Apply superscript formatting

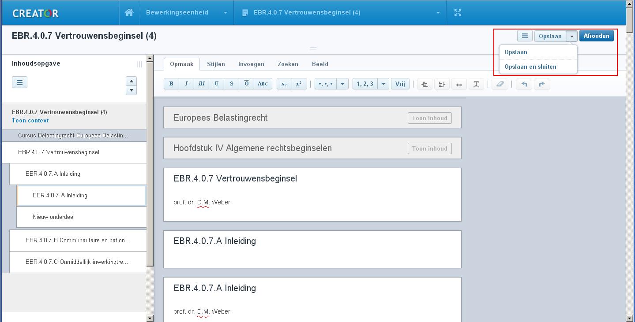(x=299, y=84)
